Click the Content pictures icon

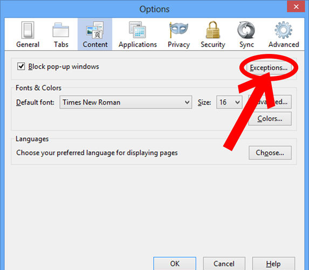point(95,30)
